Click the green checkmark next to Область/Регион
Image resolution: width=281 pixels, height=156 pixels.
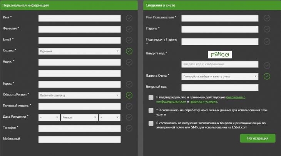[x=129, y=95]
